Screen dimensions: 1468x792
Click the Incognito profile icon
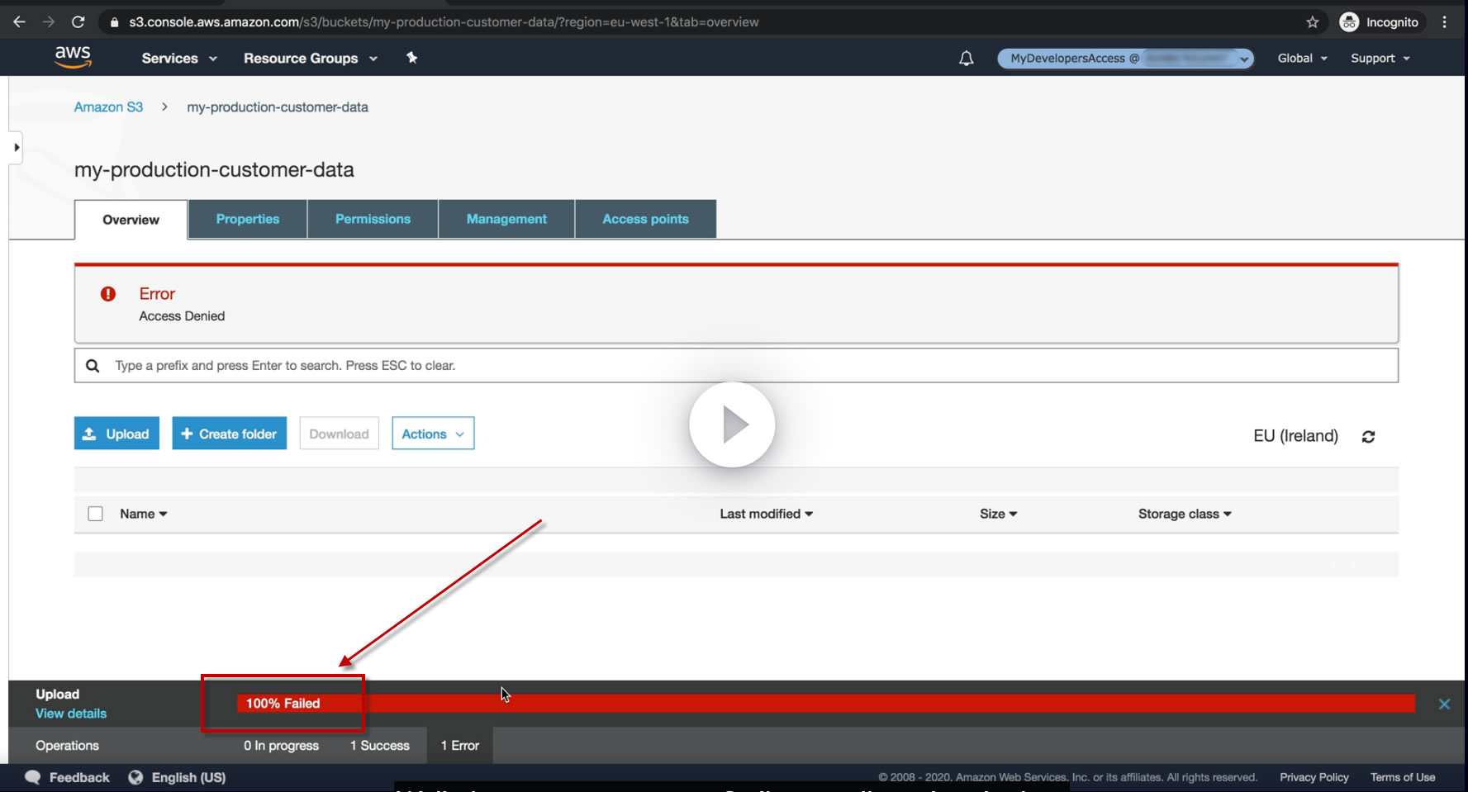(1349, 22)
